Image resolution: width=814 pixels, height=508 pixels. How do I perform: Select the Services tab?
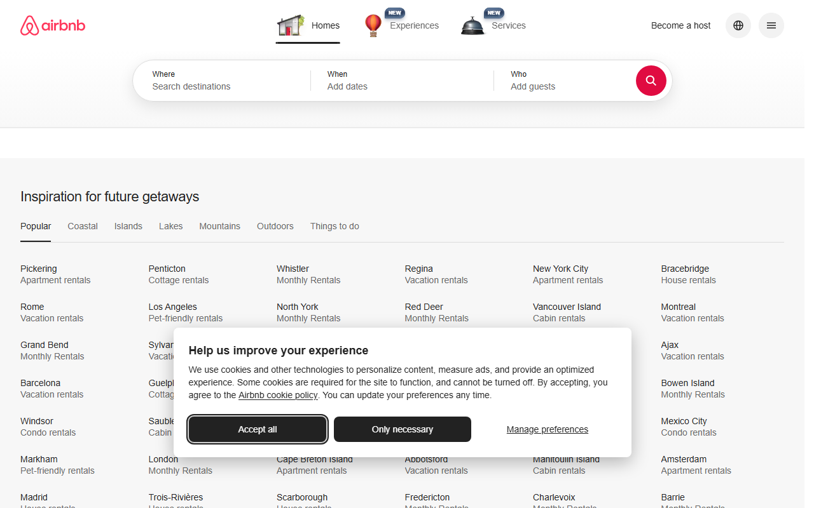tap(493, 26)
